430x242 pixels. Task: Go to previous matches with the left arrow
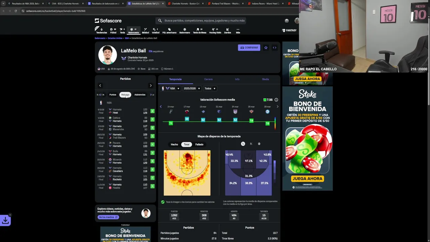[100, 85]
